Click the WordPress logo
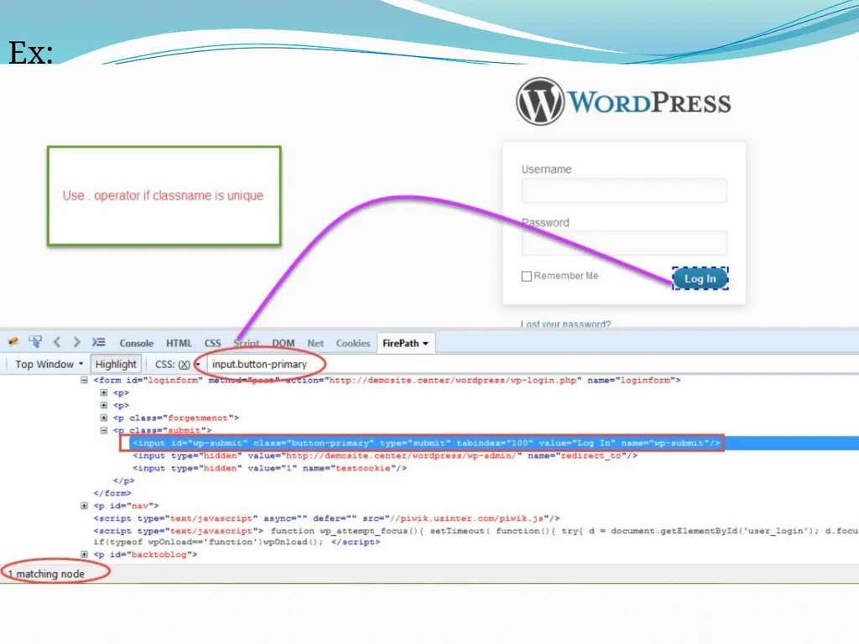 coord(623,101)
